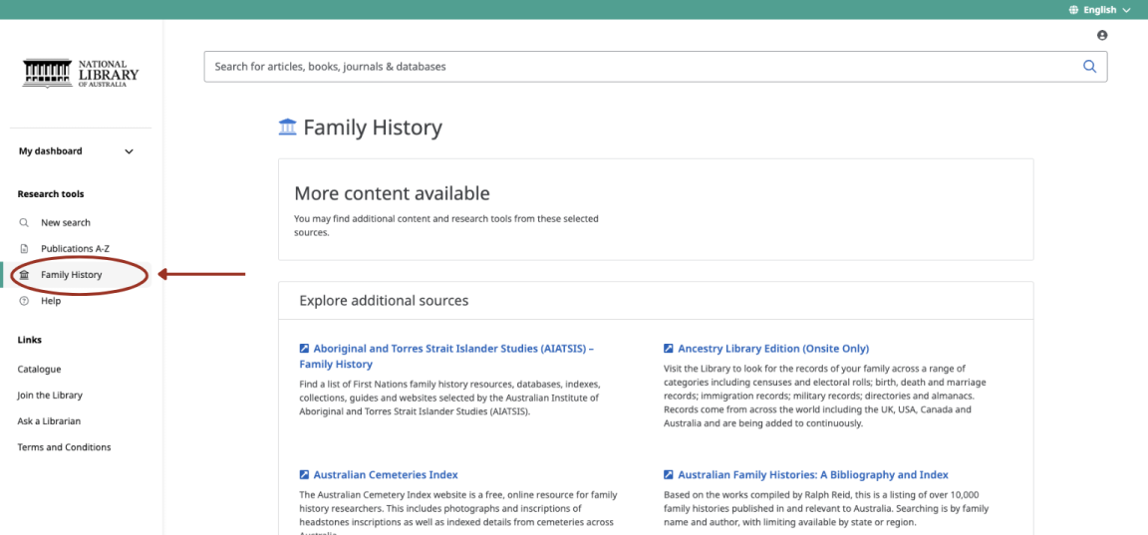Click the globe language icon
1148x535 pixels.
click(x=1074, y=10)
